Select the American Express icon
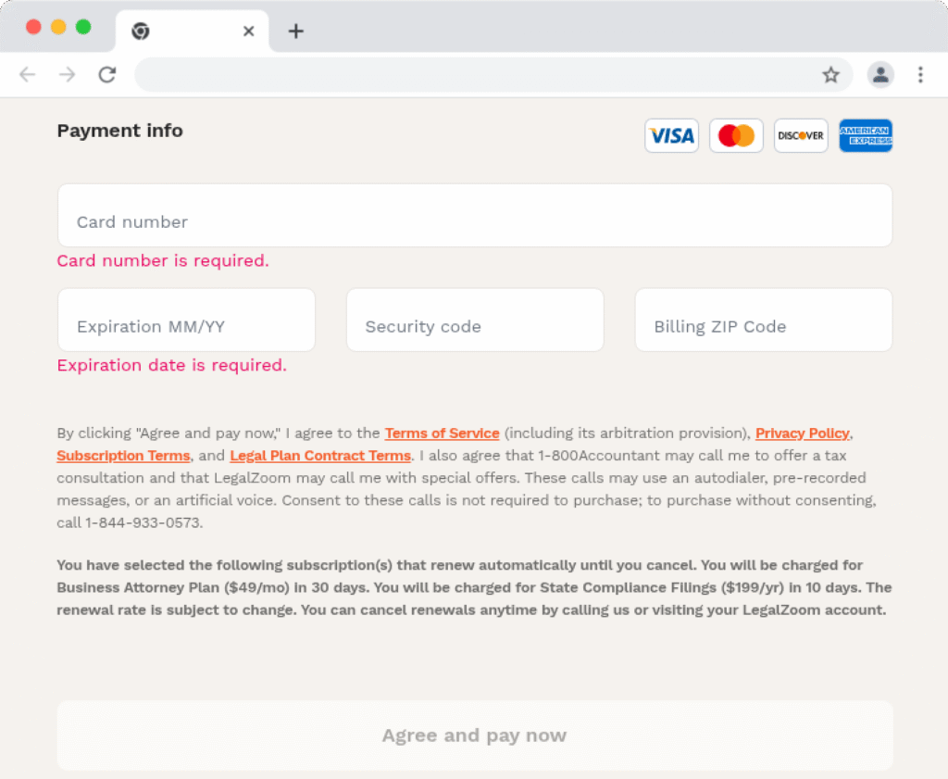Image resolution: width=948 pixels, height=779 pixels. [x=866, y=135]
